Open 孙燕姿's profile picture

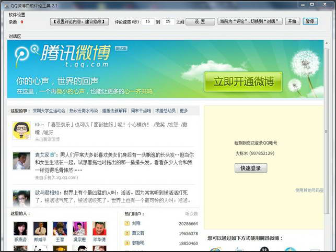(x=20, y=229)
